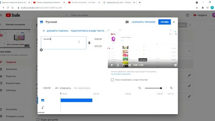Click the channel search field

(107, 15)
